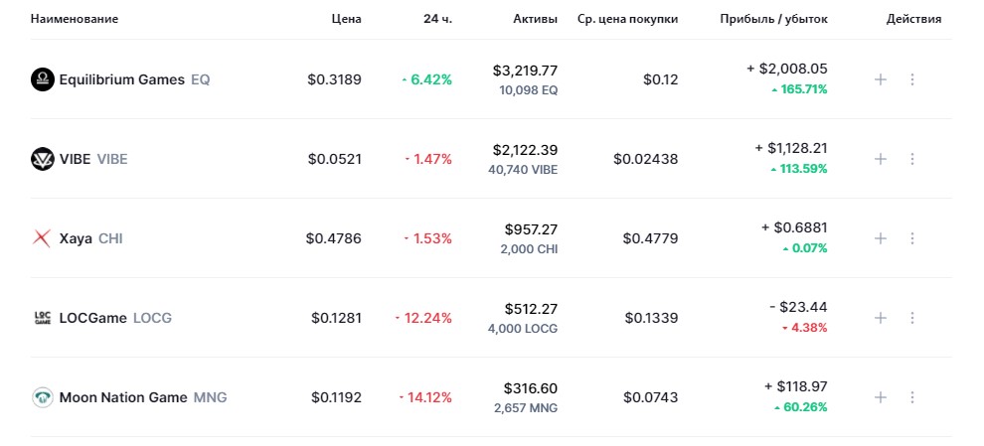This screenshot has width=984, height=446.
Task: Open more options menu for Equilibrium Games
Action: 912,79
